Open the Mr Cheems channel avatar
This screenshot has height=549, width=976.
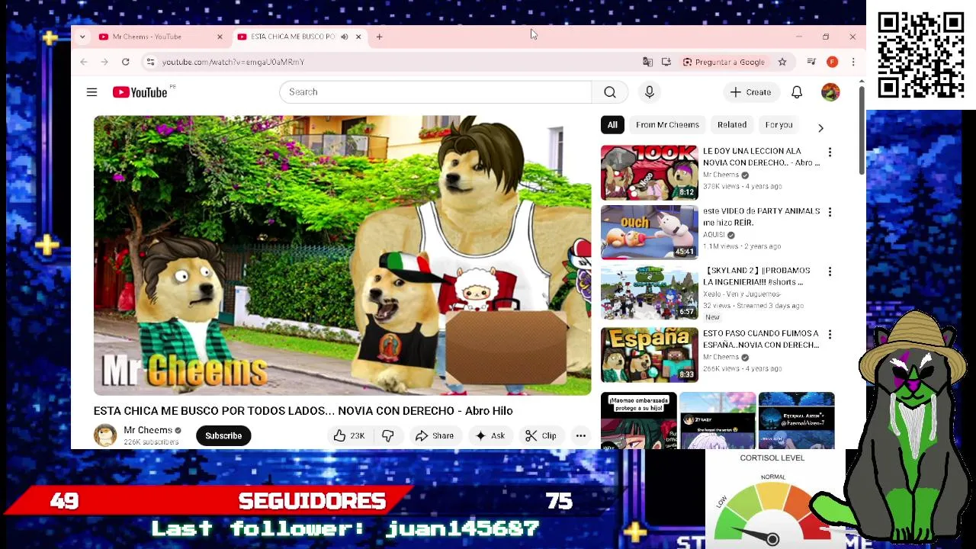tap(105, 435)
